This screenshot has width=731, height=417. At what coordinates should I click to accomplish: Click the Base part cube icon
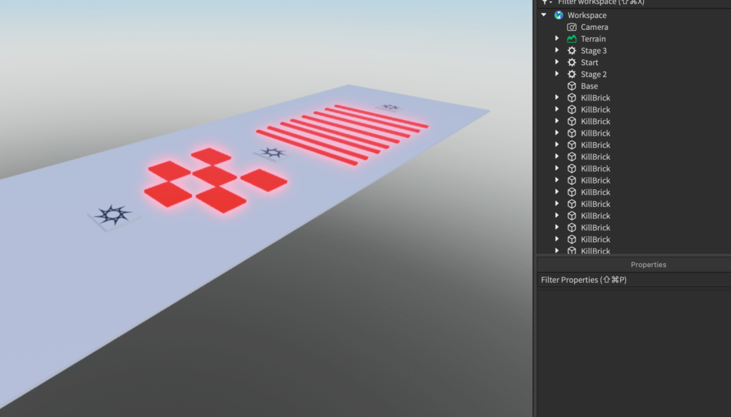[x=572, y=86]
